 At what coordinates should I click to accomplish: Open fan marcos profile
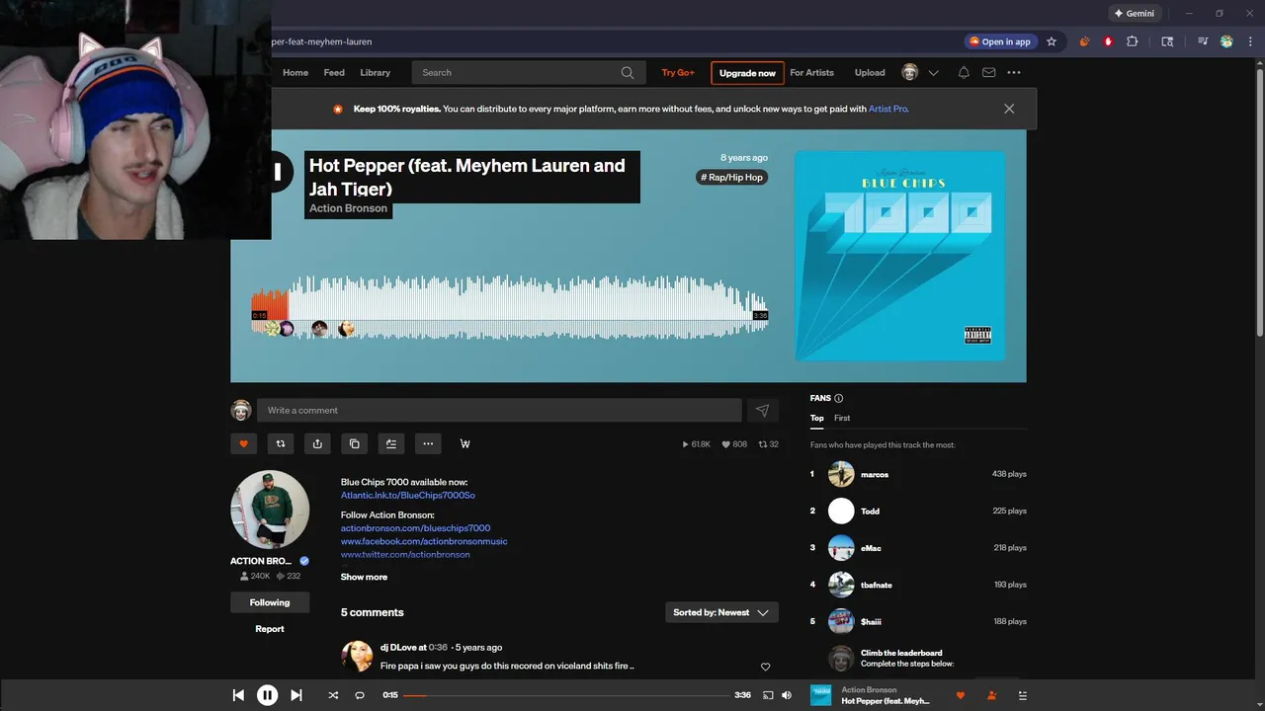click(x=875, y=474)
